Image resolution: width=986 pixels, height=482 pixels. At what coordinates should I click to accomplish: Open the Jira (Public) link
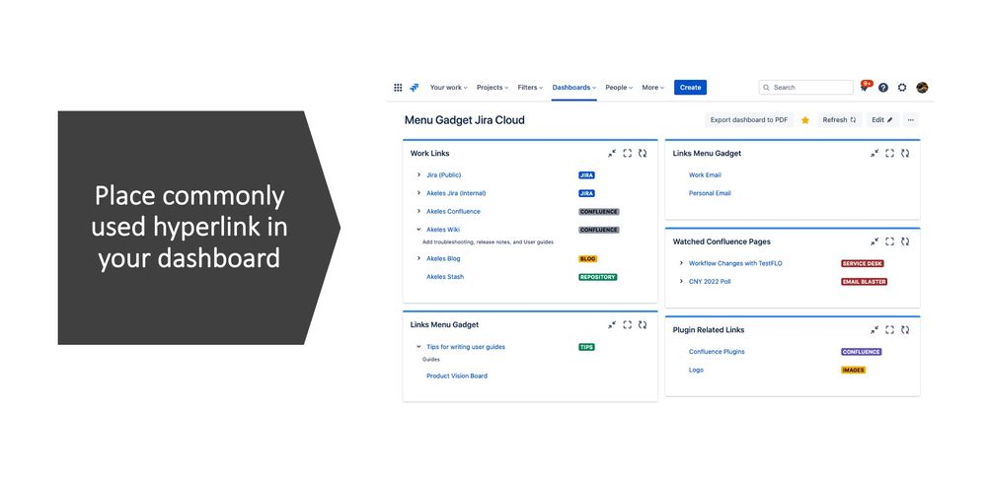pyautogui.click(x=444, y=175)
